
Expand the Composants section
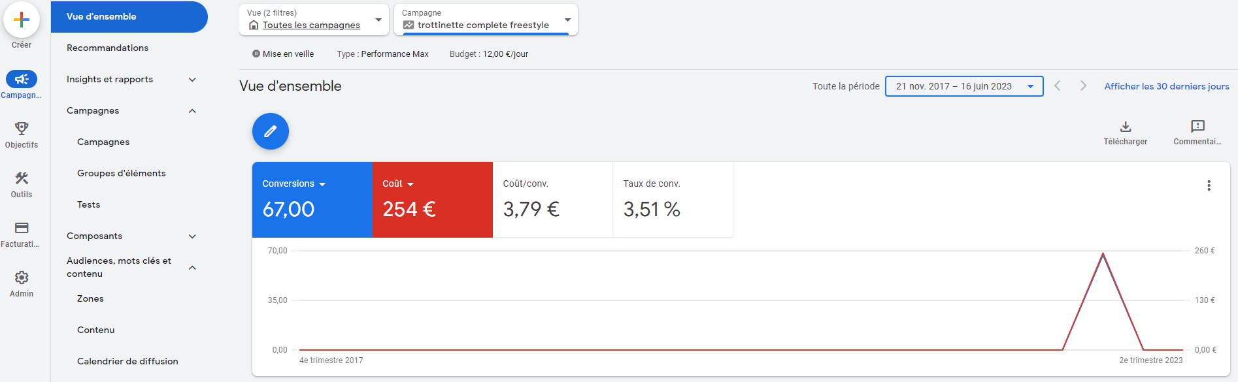(x=192, y=236)
